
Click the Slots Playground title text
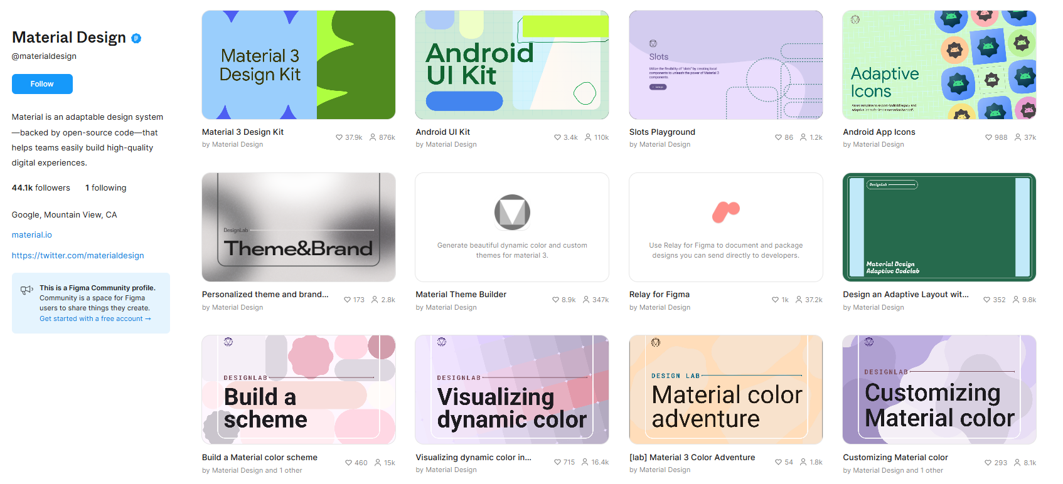[x=662, y=132]
